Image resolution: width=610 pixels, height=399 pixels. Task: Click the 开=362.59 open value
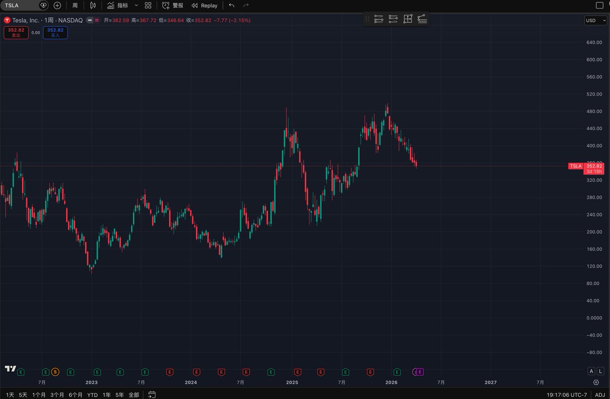pyautogui.click(x=116, y=20)
